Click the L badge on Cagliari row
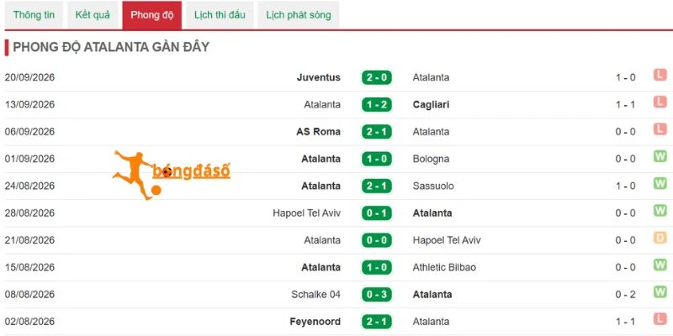Screen dimensions: 673x336 click(660, 102)
